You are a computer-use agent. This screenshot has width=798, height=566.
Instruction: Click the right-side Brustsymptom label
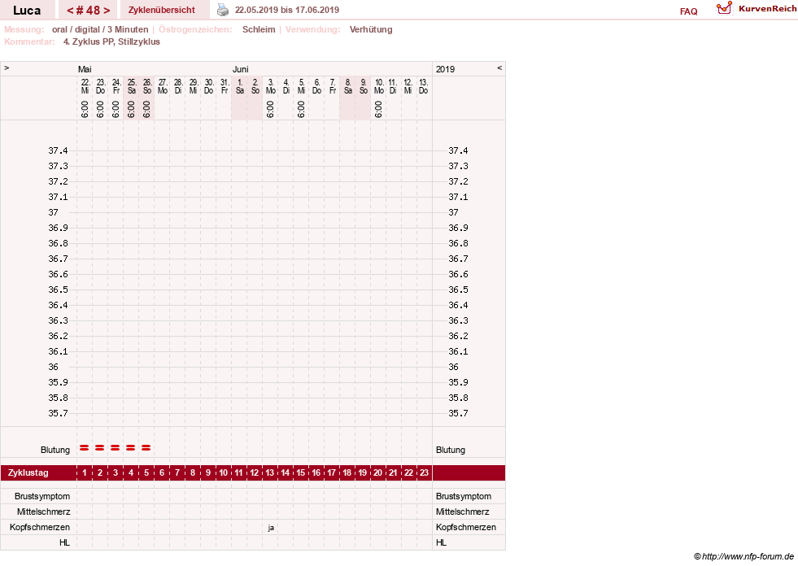[x=464, y=496]
